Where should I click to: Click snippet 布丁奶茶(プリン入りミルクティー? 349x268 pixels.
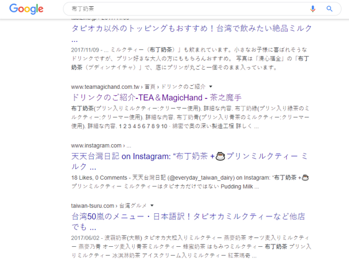(x=190, y=117)
